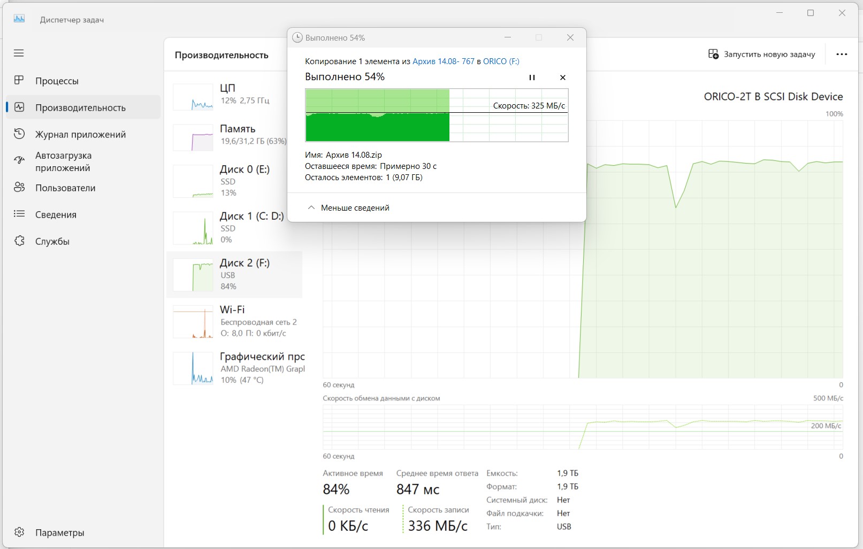Image resolution: width=863 pixels, height=549 pixels.
Task: Pause the file copy operation
Action: tap(532, 78)
